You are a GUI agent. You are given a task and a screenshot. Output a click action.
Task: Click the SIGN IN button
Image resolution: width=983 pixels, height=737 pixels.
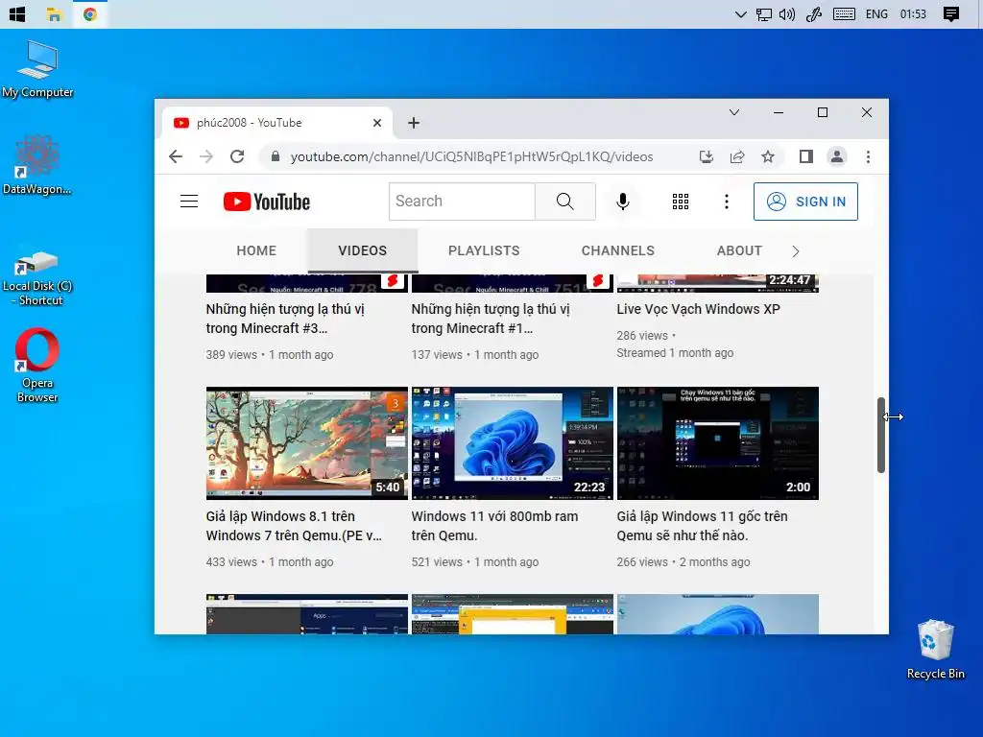(x=805, y=202)
